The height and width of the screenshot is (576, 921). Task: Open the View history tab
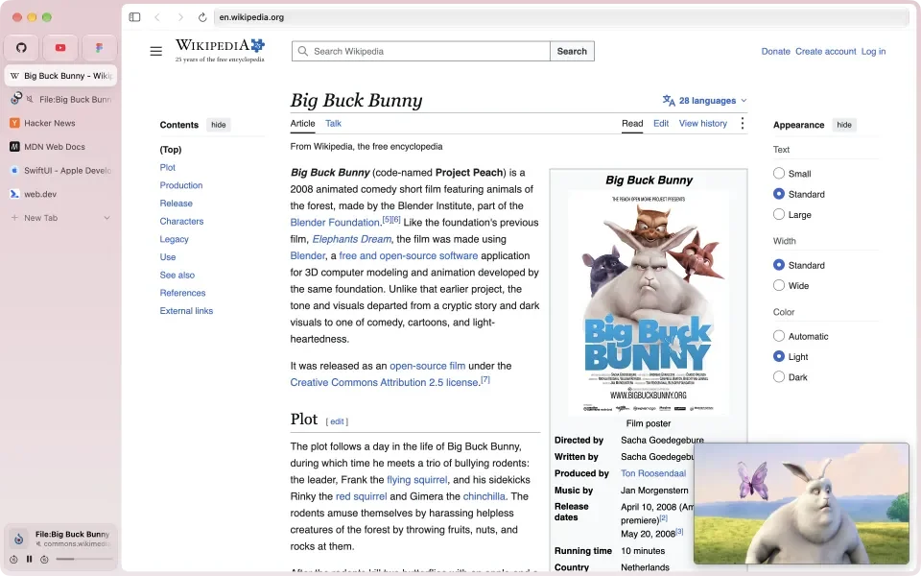click(x=703, y=124)
